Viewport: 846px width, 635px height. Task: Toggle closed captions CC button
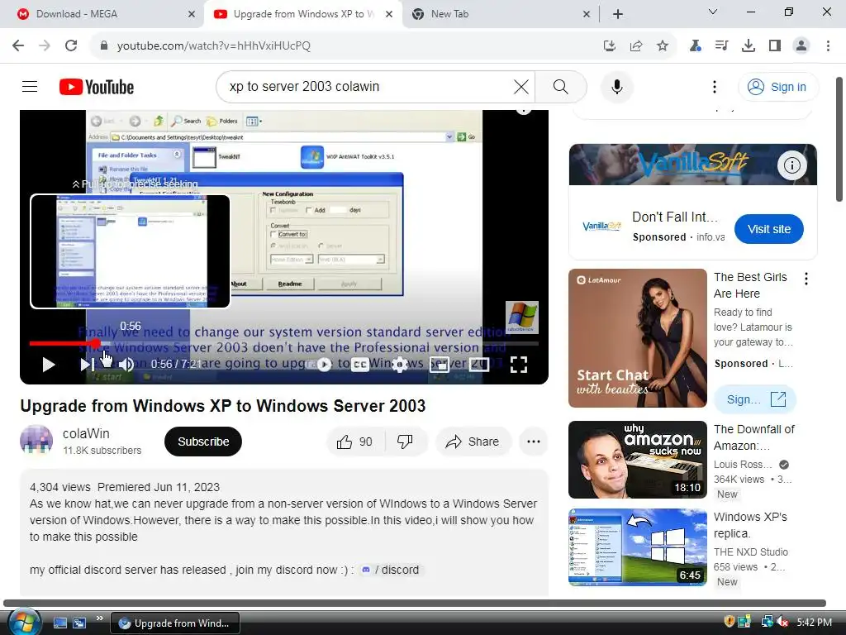(x=360, y=365)
